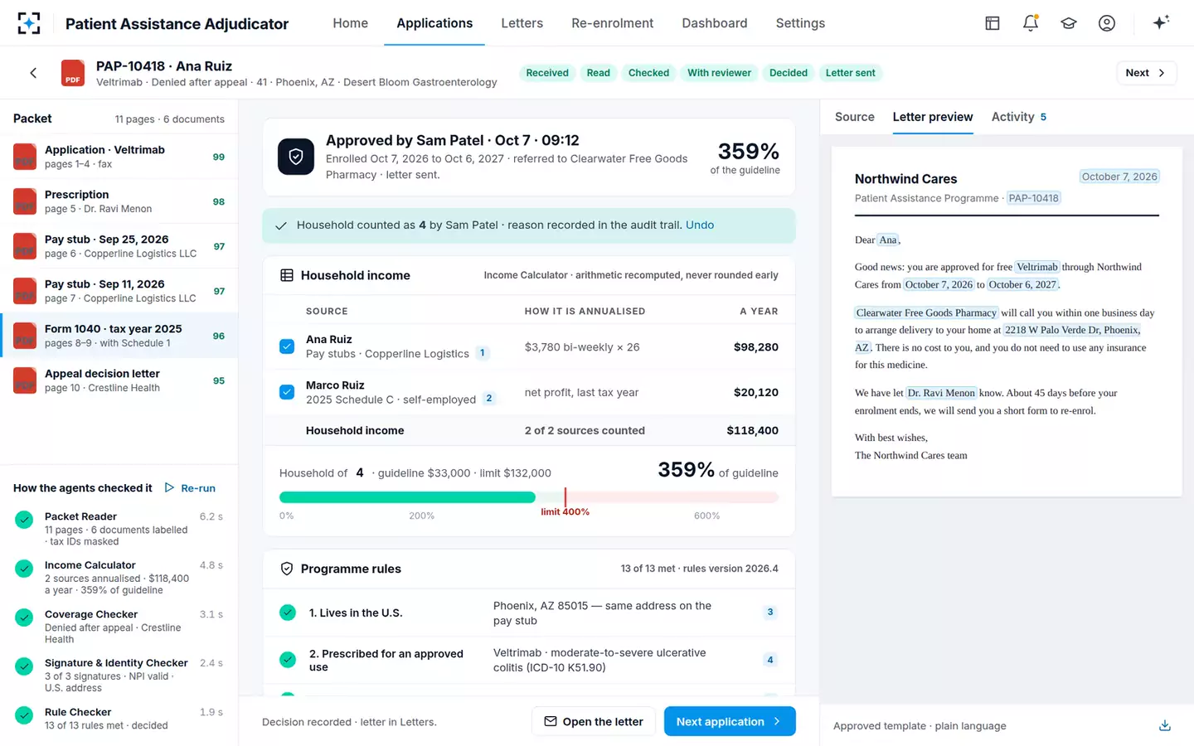Open the user account profile icon
The width and height of the screenshot is (1194, 746).
[1107, 23]
